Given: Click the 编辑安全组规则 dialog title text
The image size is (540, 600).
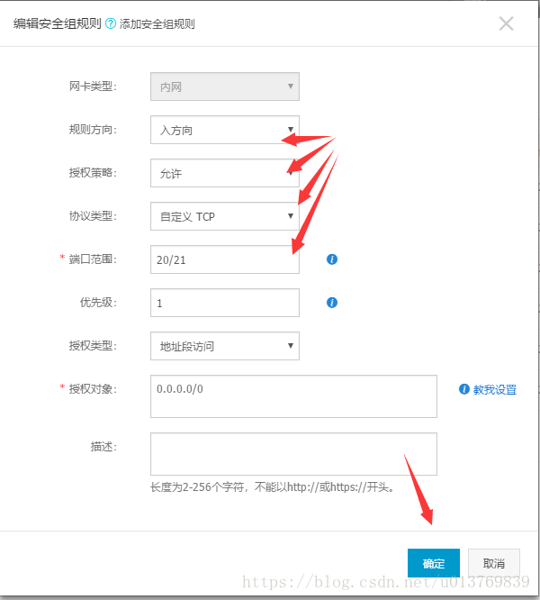Looking at the screenshot, I should coord(58,23).
